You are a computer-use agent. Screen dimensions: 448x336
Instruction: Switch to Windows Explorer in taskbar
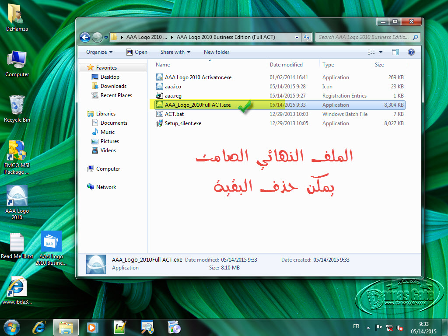[x=66, y=327]
